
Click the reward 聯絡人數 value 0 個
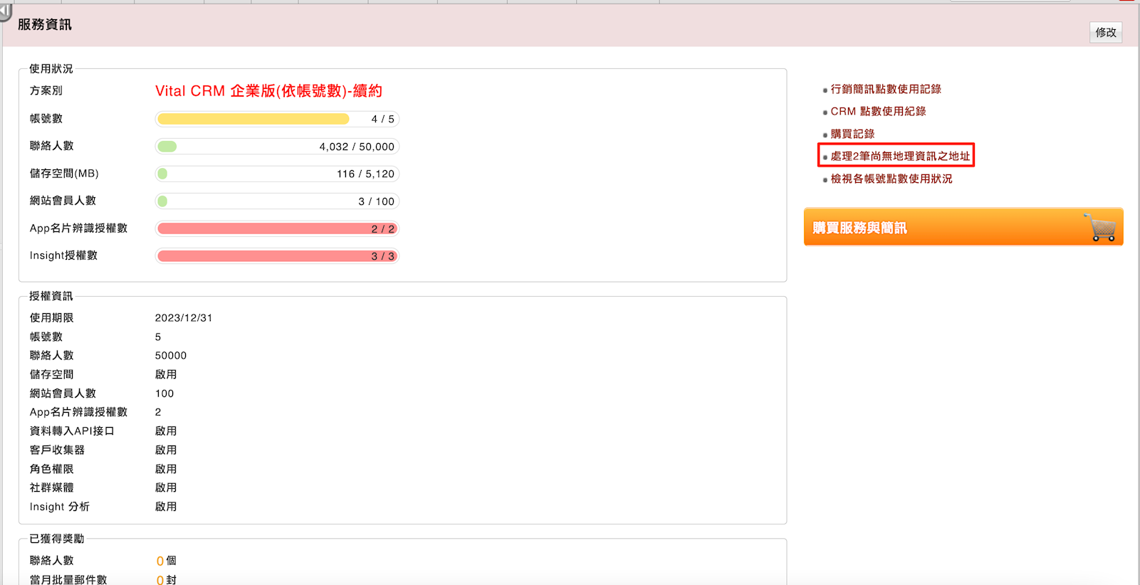tap(166, 561)
